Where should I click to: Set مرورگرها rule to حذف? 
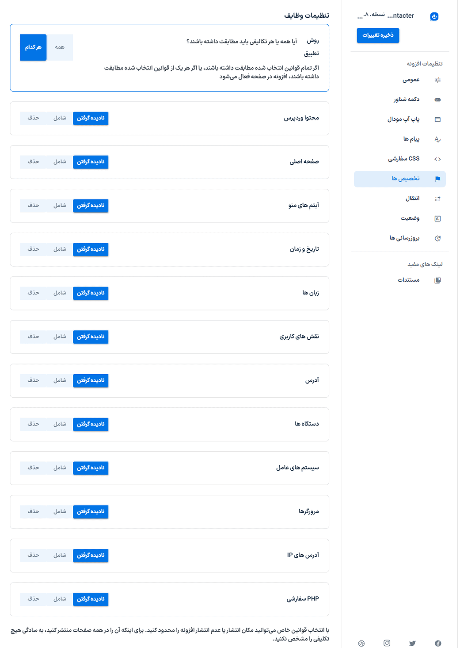click(x=33, y=512)
